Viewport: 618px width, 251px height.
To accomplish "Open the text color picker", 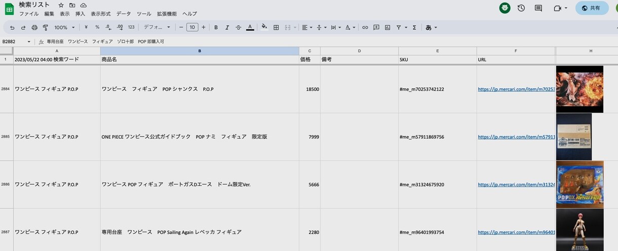I will click(x=250, y=27).
